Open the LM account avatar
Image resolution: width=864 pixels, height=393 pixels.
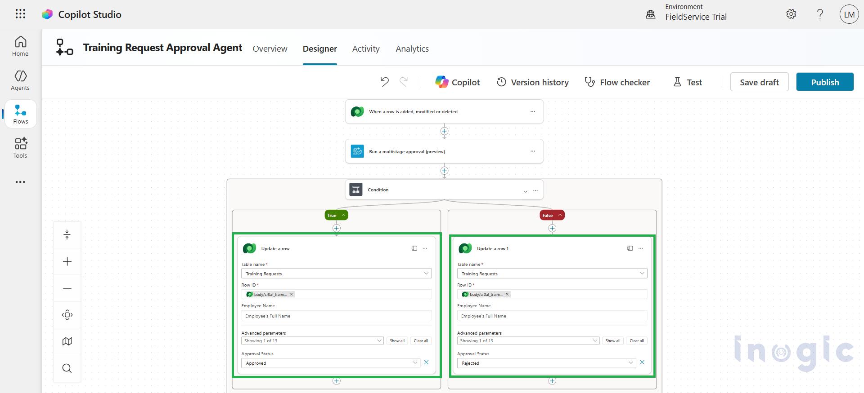point(849,14)
